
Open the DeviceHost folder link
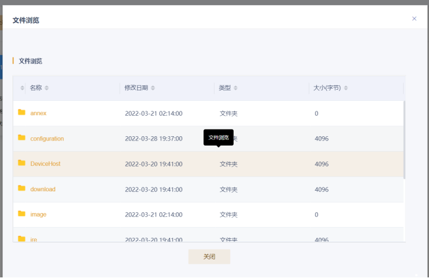pos(45,164)
